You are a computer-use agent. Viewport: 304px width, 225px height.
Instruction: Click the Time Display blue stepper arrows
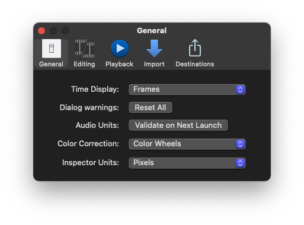[240, 90]
